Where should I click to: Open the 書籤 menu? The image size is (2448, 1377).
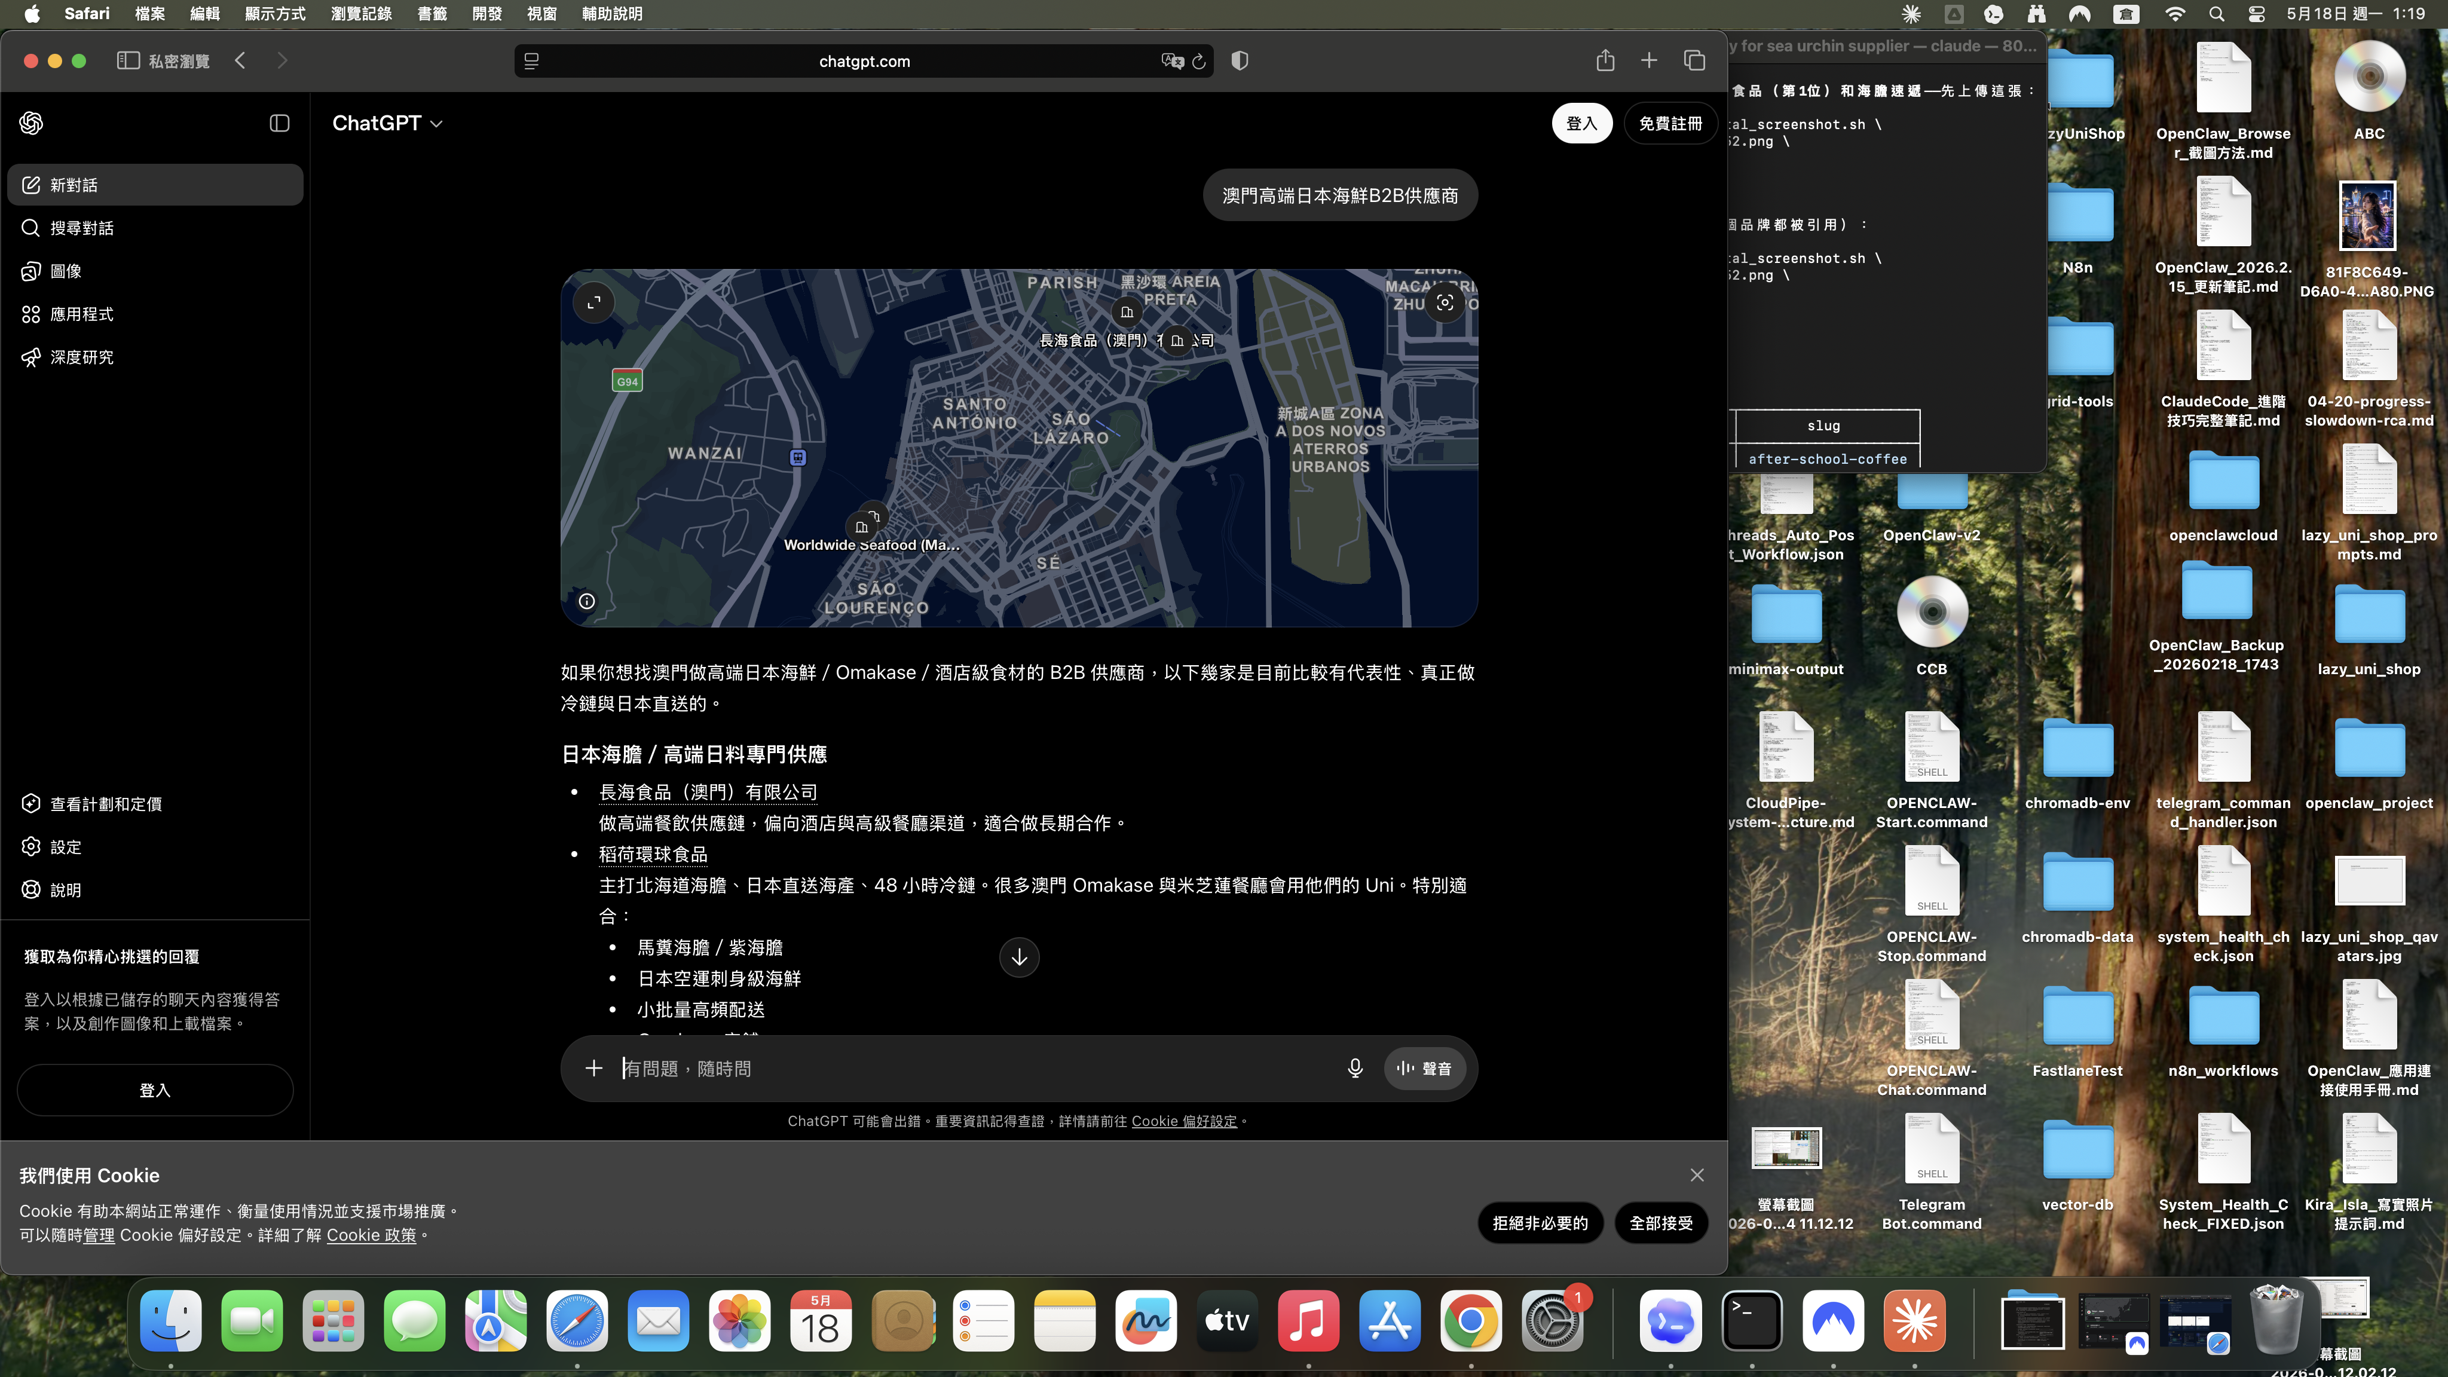point(432,13)
